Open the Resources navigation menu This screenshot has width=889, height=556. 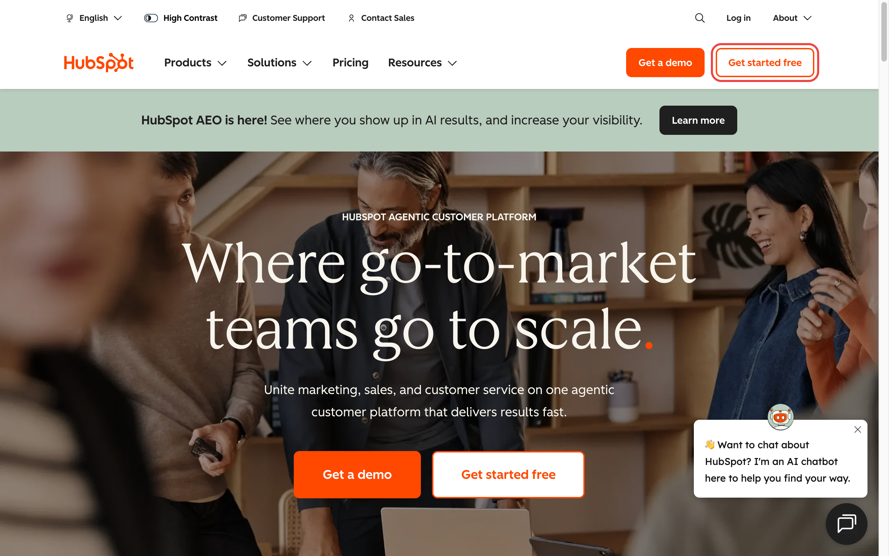click(423, 63)
